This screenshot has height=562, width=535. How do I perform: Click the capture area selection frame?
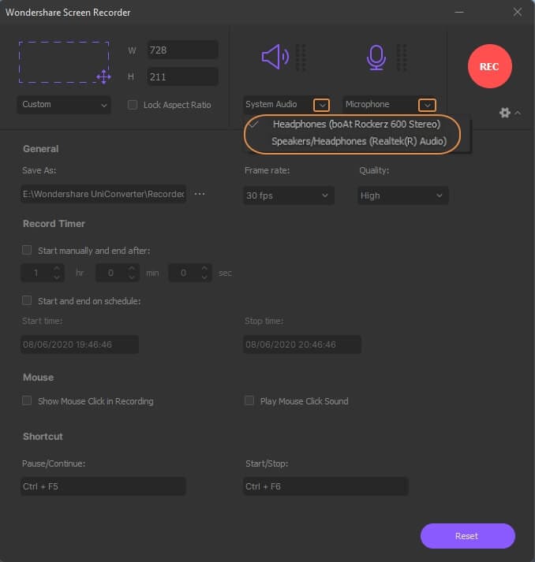(x=65, y=62)
